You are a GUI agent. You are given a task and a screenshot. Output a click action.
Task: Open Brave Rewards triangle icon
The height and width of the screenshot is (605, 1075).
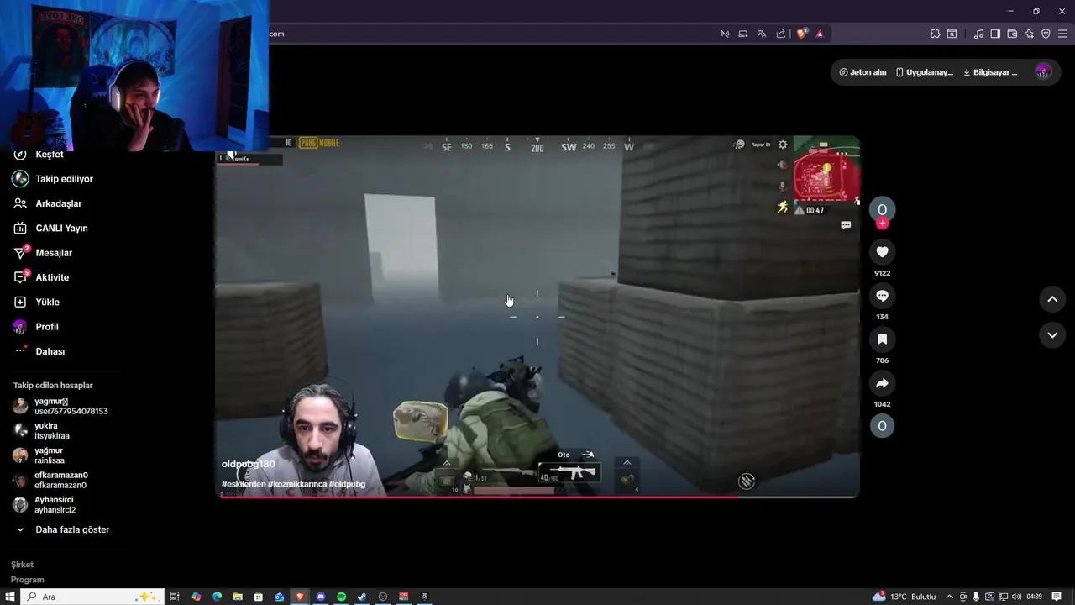coord(820,34)
